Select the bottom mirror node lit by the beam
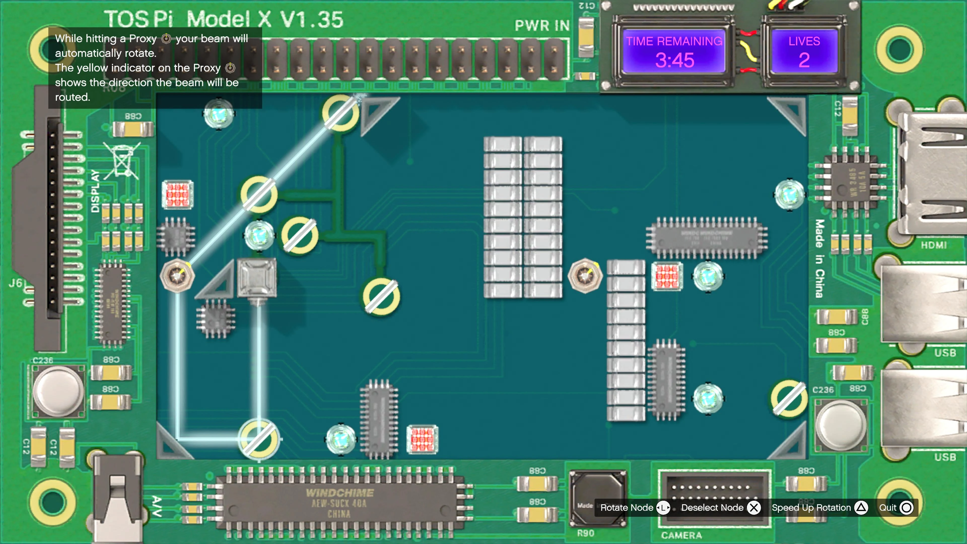Image resolution: width=967 pixels, height=544 pixels. [259, 439]
